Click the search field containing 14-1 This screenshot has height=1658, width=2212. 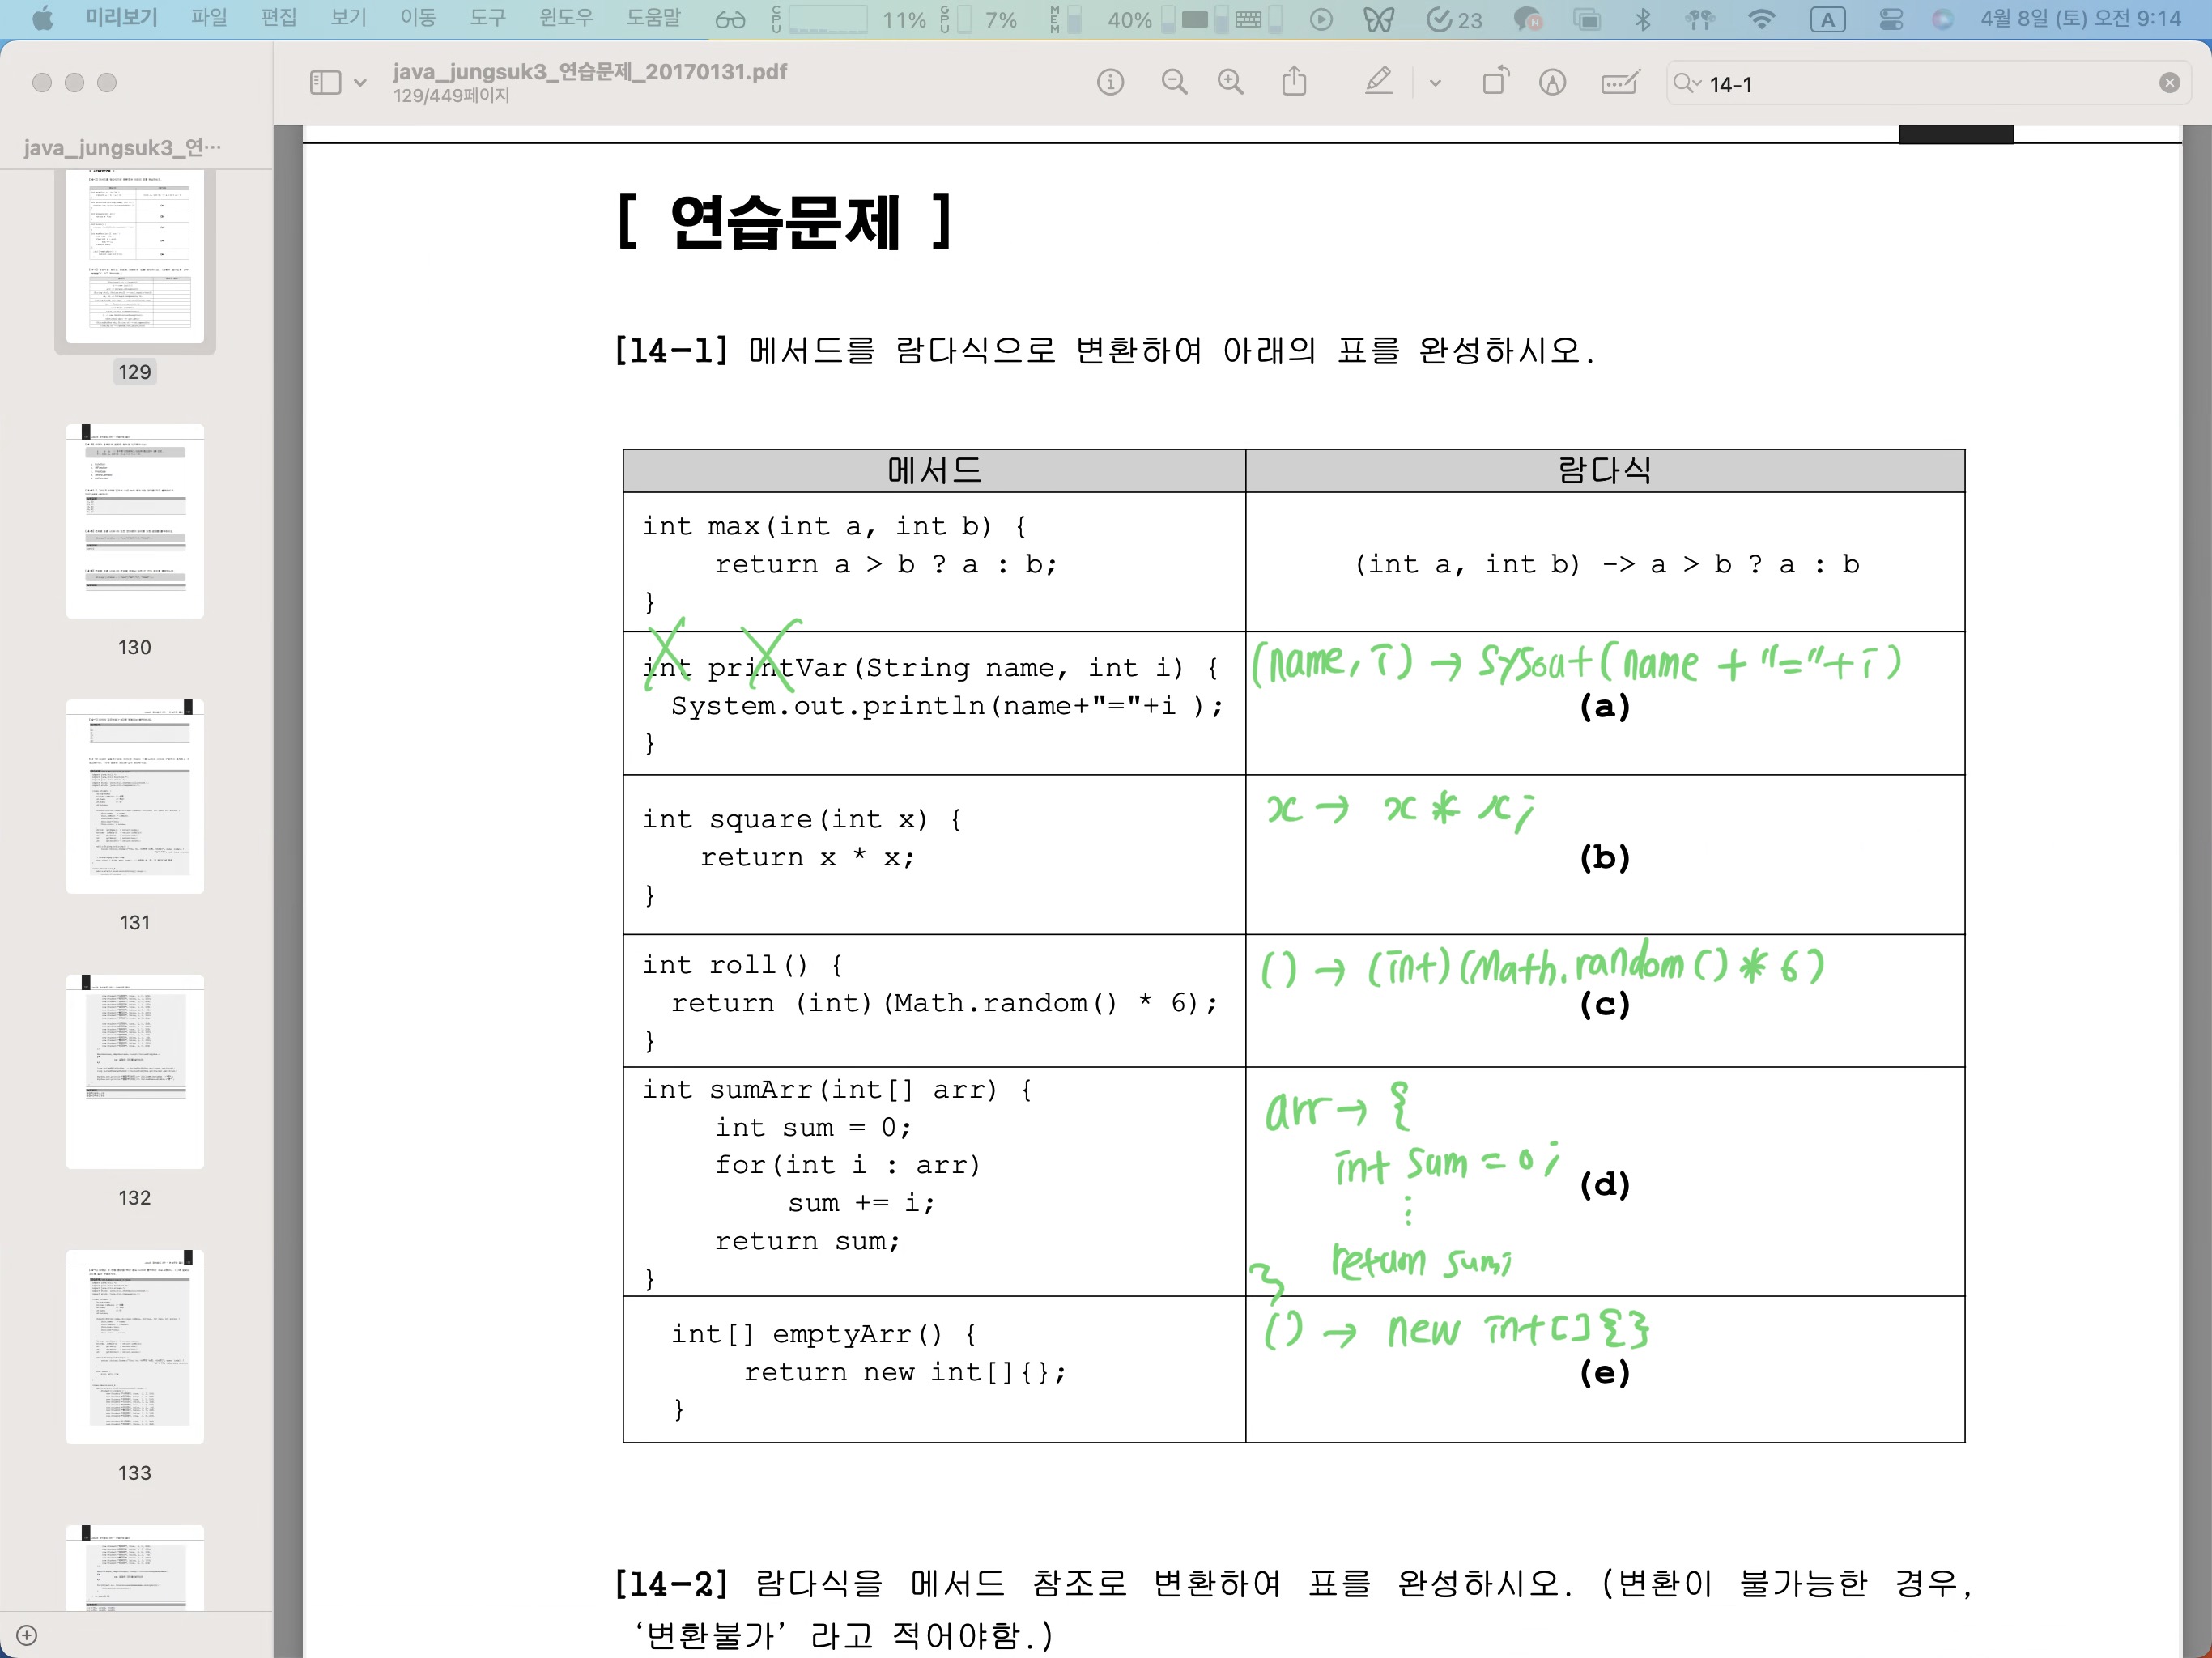[x=1927, y=83]
